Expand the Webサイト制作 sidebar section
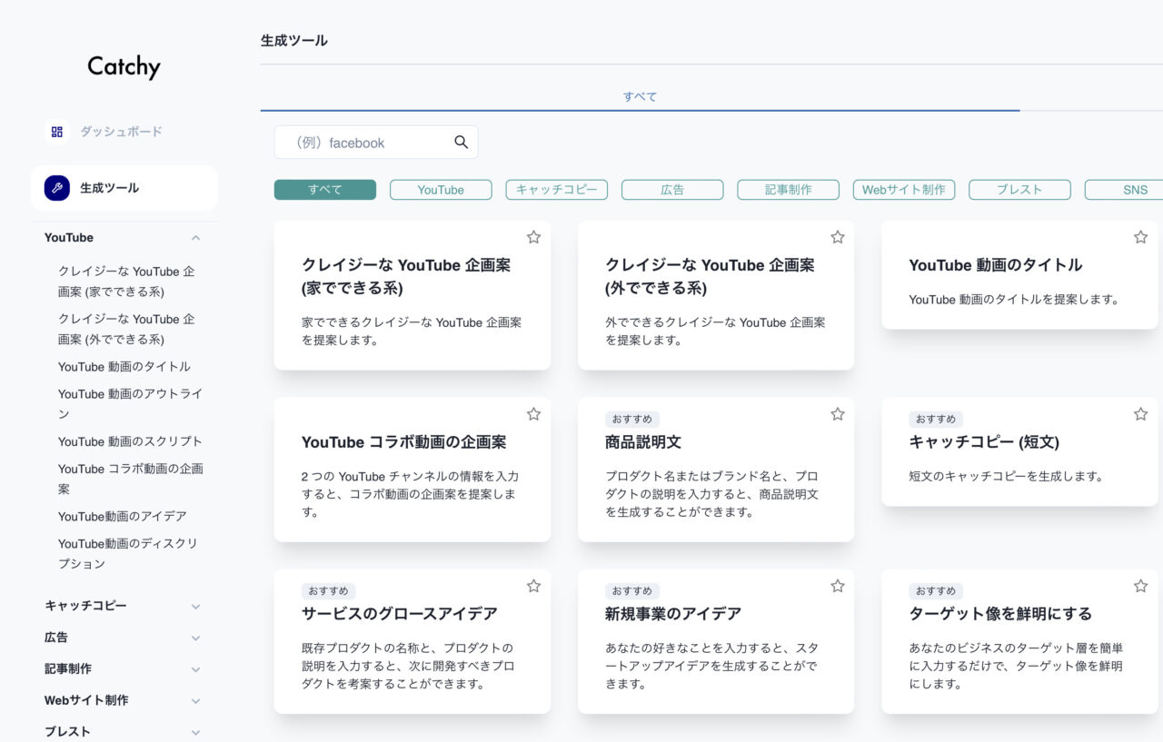The height and width of the screenshot is (742, 1163). click(x=195, y=700)
